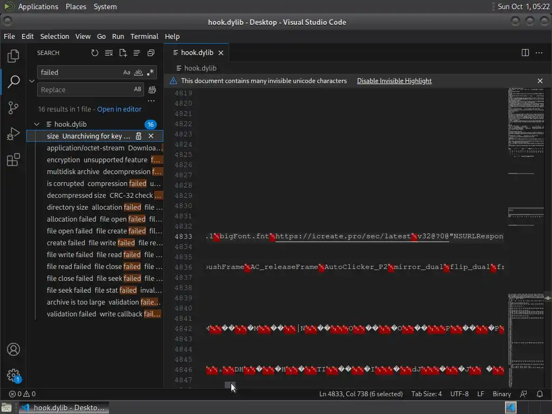Image resolution: width=552 pixels, height=414 pixels.
Task: Open the Run menu
Action: 118,36
